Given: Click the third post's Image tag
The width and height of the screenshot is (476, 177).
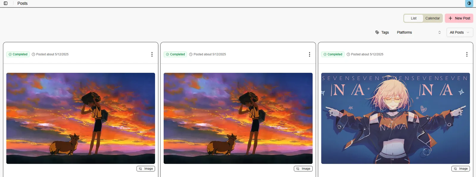Looking at the screenshot, I should [461, 169].
